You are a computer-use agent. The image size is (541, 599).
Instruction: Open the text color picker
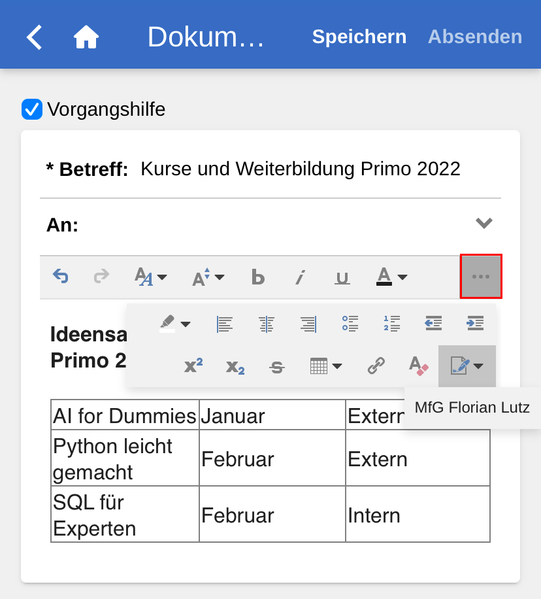point(392,277)
